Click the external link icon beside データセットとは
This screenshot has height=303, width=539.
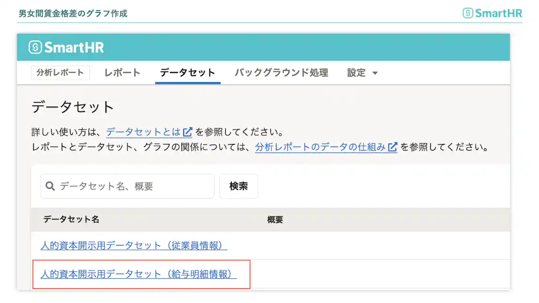point(187,131)
